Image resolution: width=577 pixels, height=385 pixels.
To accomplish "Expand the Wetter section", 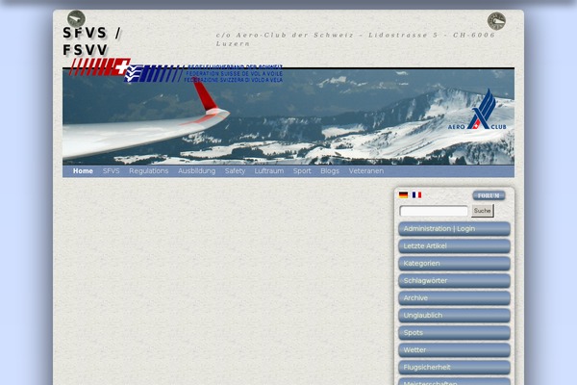I will tap(454, 350).
